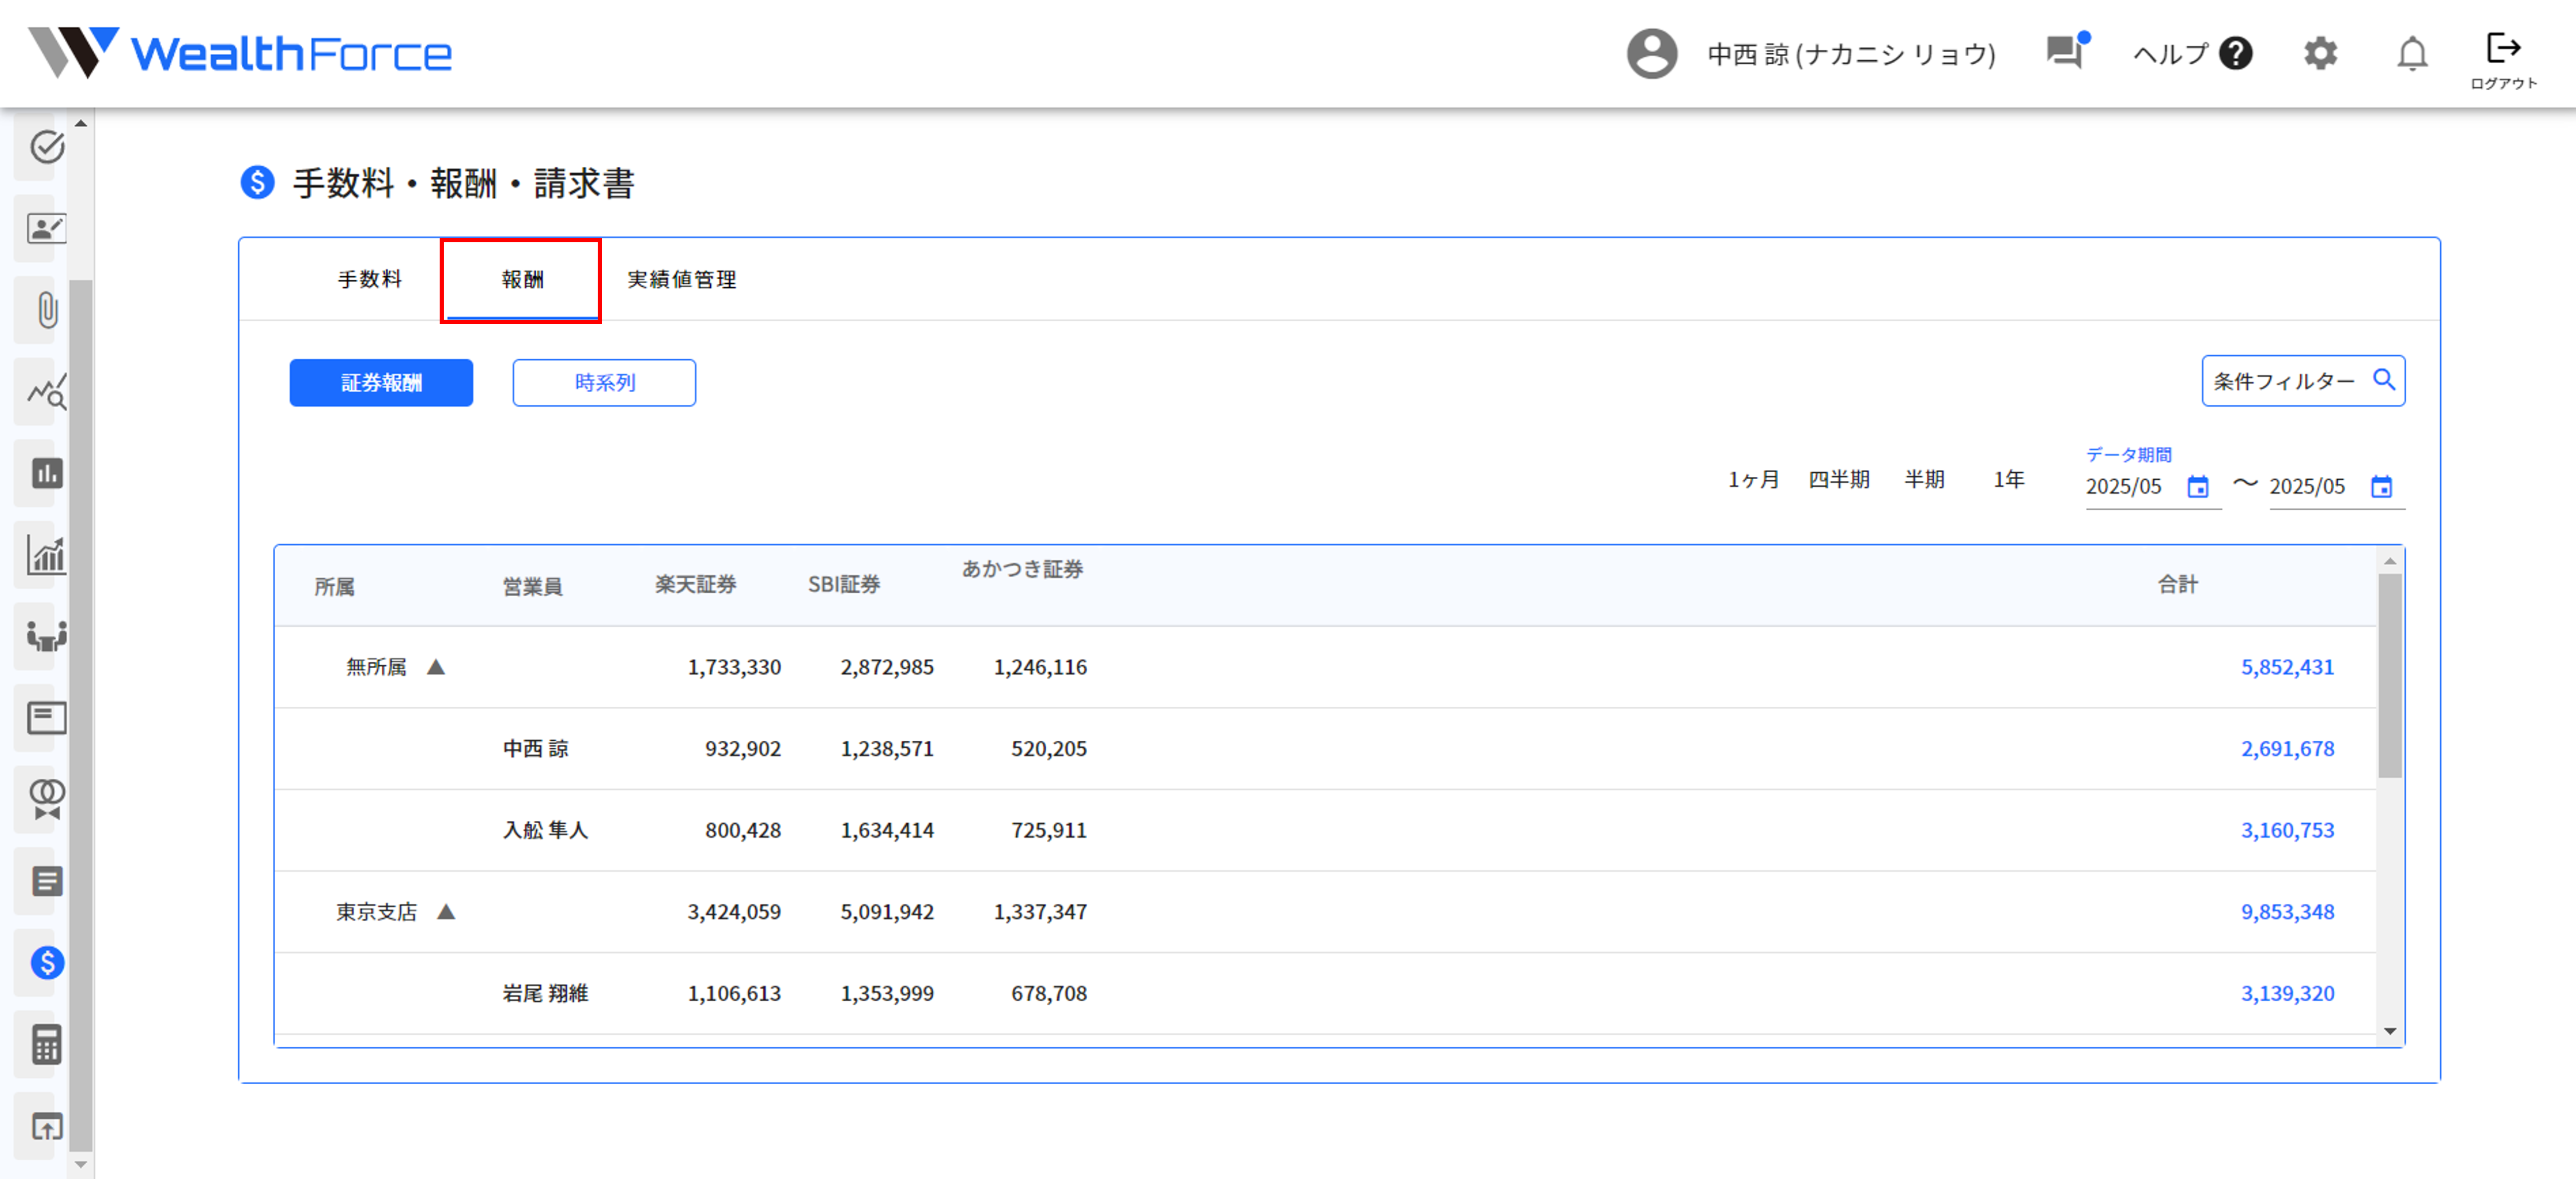2576x1179 pixels.
Task: Collapse the 無所属 group
Action: tap(436, 668)
